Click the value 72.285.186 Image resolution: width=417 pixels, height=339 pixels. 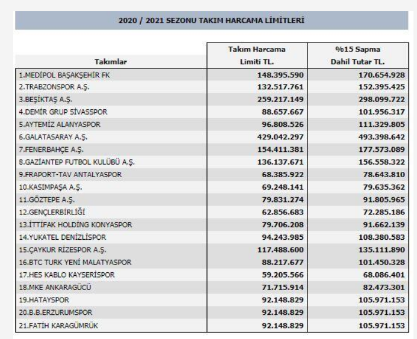[384, 212]
